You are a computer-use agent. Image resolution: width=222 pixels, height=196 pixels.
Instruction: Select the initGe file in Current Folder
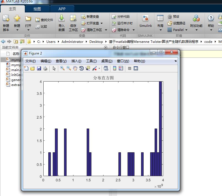(x=13, y=75)
